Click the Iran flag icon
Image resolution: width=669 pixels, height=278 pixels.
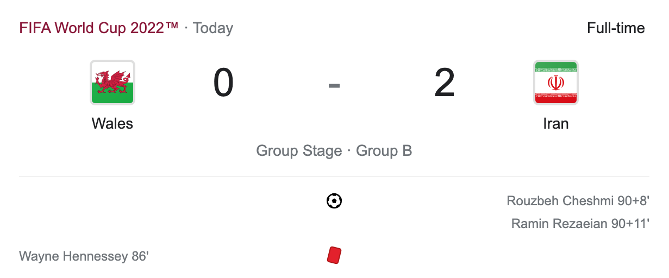(x=555, y=83)
